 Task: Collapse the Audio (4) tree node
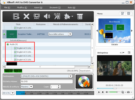click(x=8, y=44)
